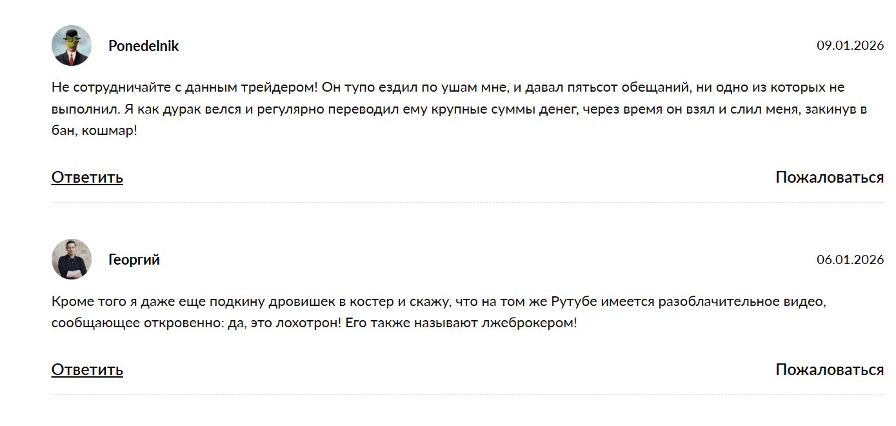Click the 09.01.2026 comment date
This screenshot has height=426, width=896.
[850, 46]
